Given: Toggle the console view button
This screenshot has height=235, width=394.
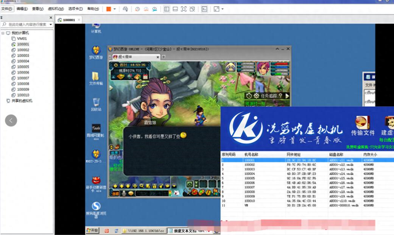Looking at the screenshot, I should (x=204, y=9).
